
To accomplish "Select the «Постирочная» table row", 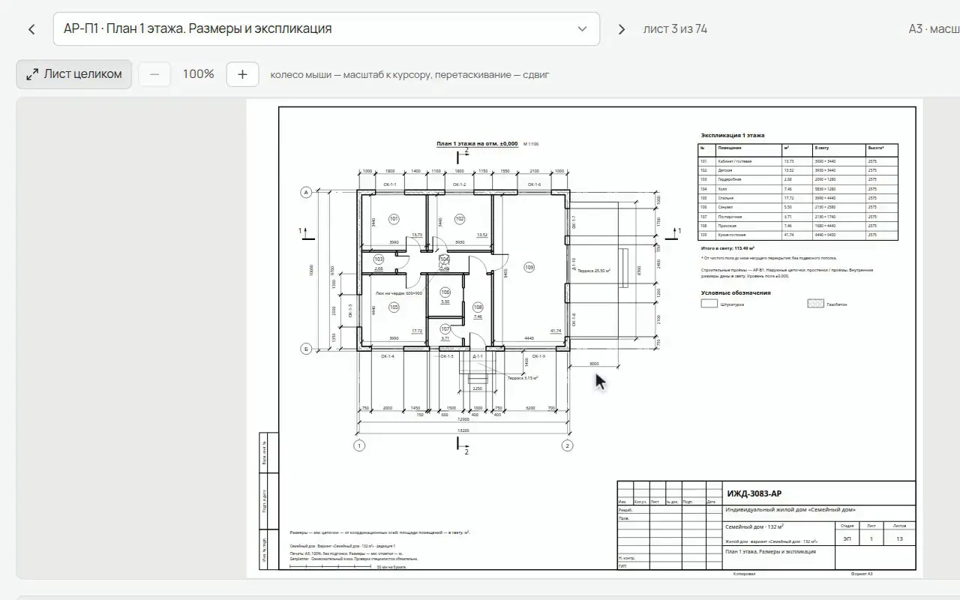I will click(798, 217).
